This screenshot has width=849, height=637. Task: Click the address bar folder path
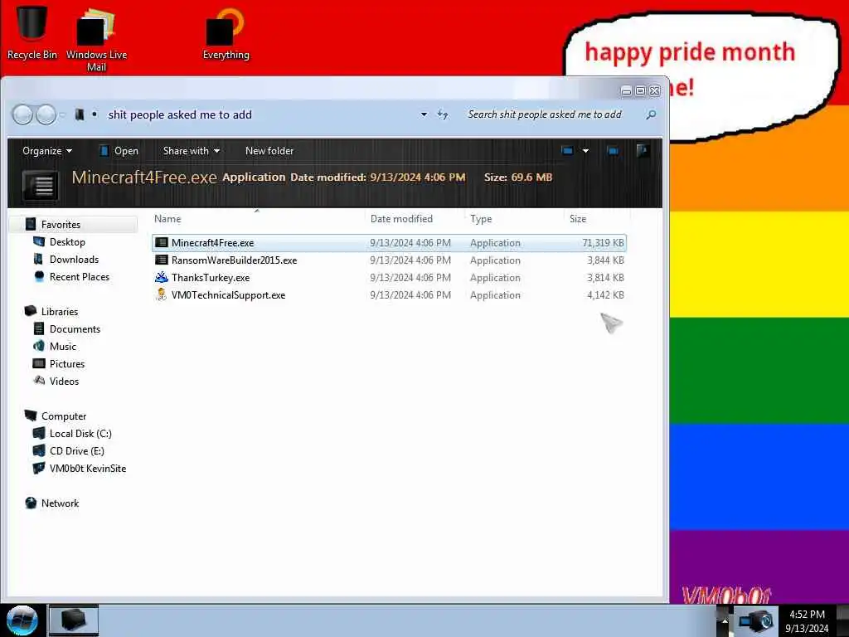[x=180, y=114]
